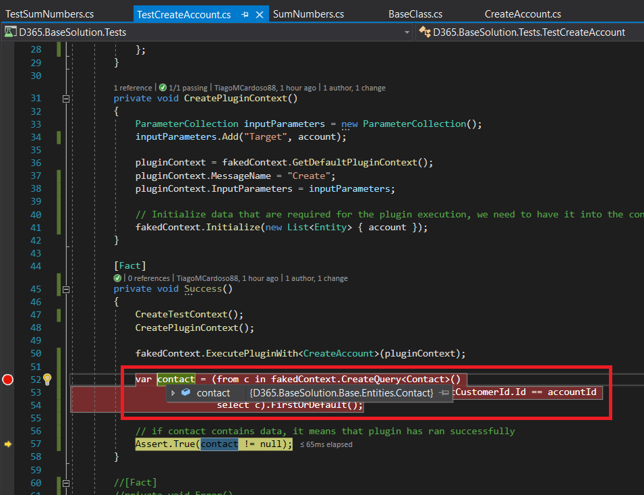Screen dimensions: 644x495
Task: Click the '1 reference' CodeLens link
Action: [133, 88]
